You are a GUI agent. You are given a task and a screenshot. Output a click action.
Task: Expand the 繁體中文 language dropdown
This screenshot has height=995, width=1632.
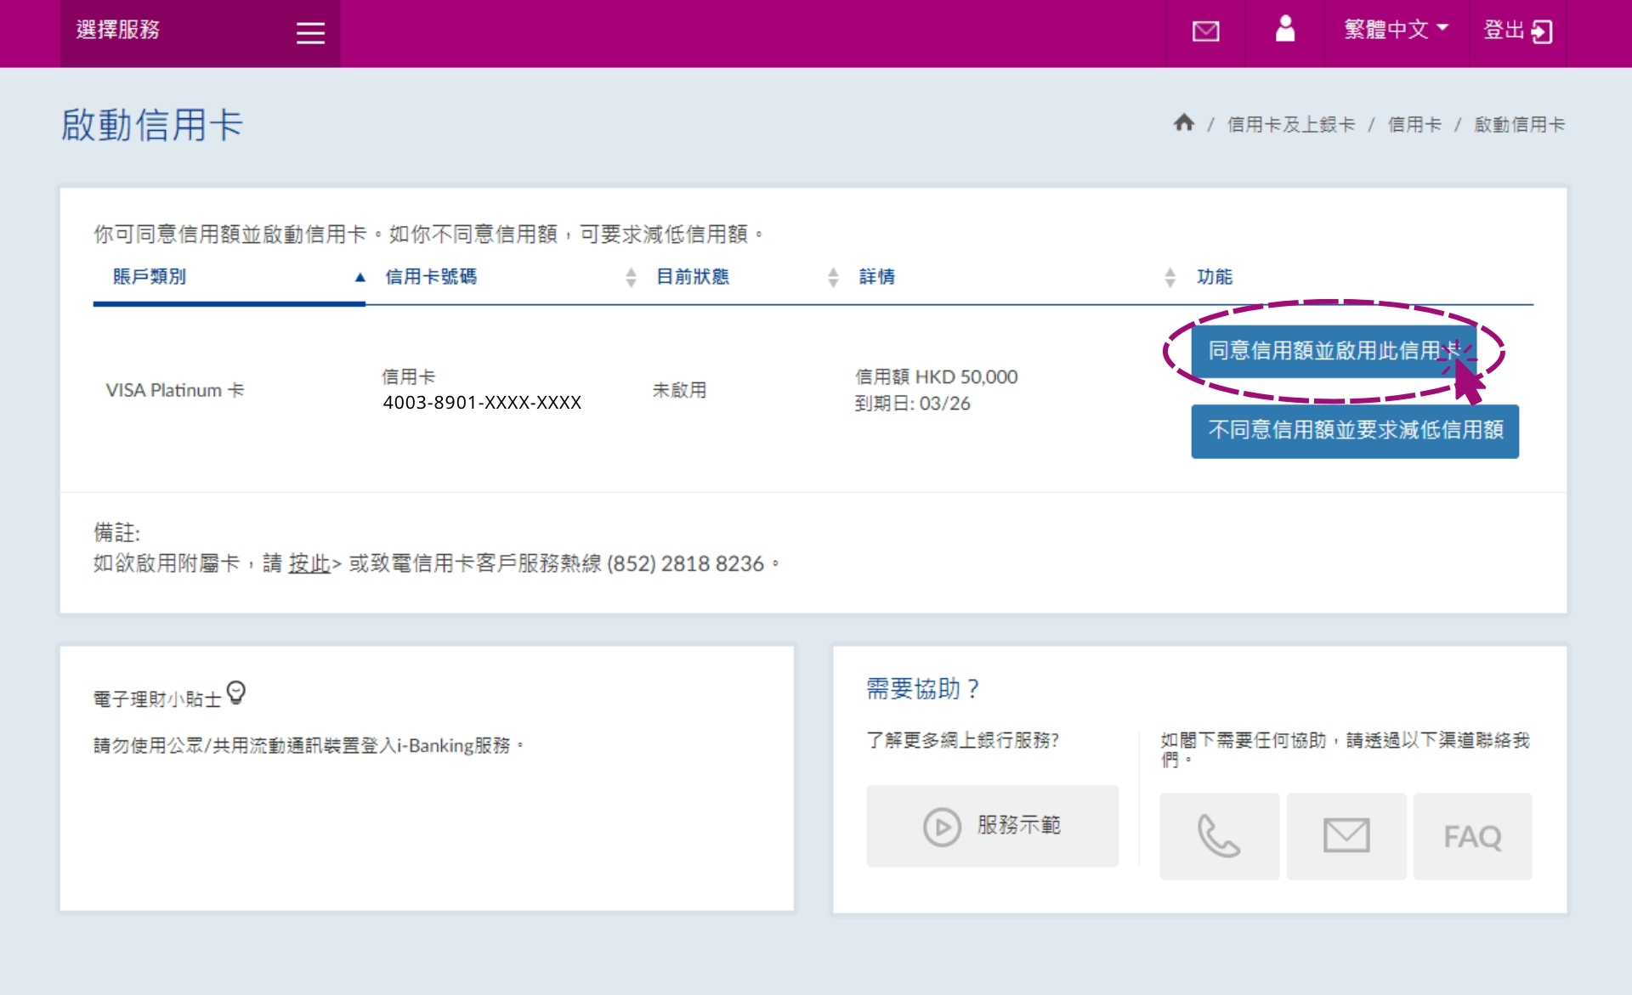[1396, 30]
